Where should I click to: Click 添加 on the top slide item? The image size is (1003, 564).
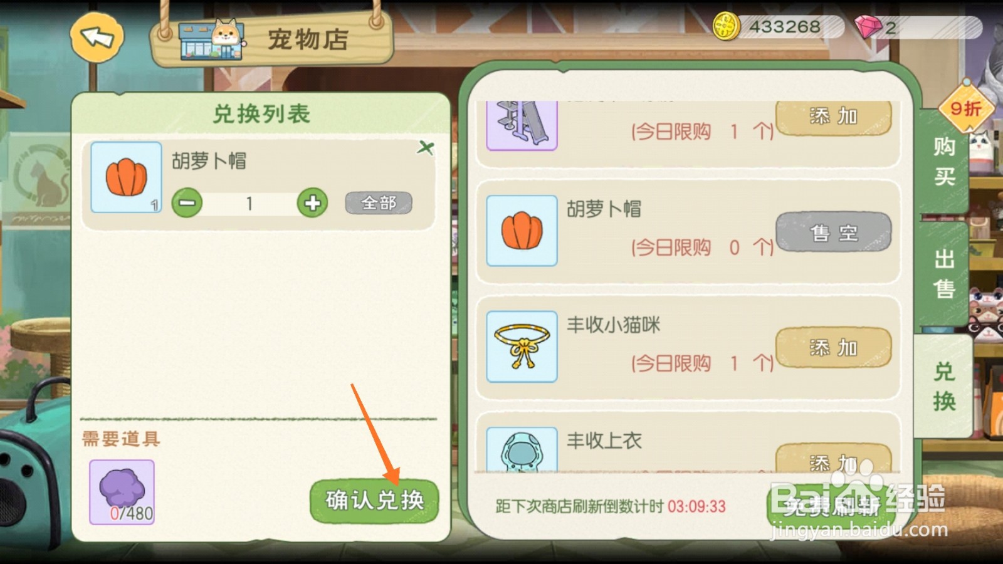click(x=833, y=117)
